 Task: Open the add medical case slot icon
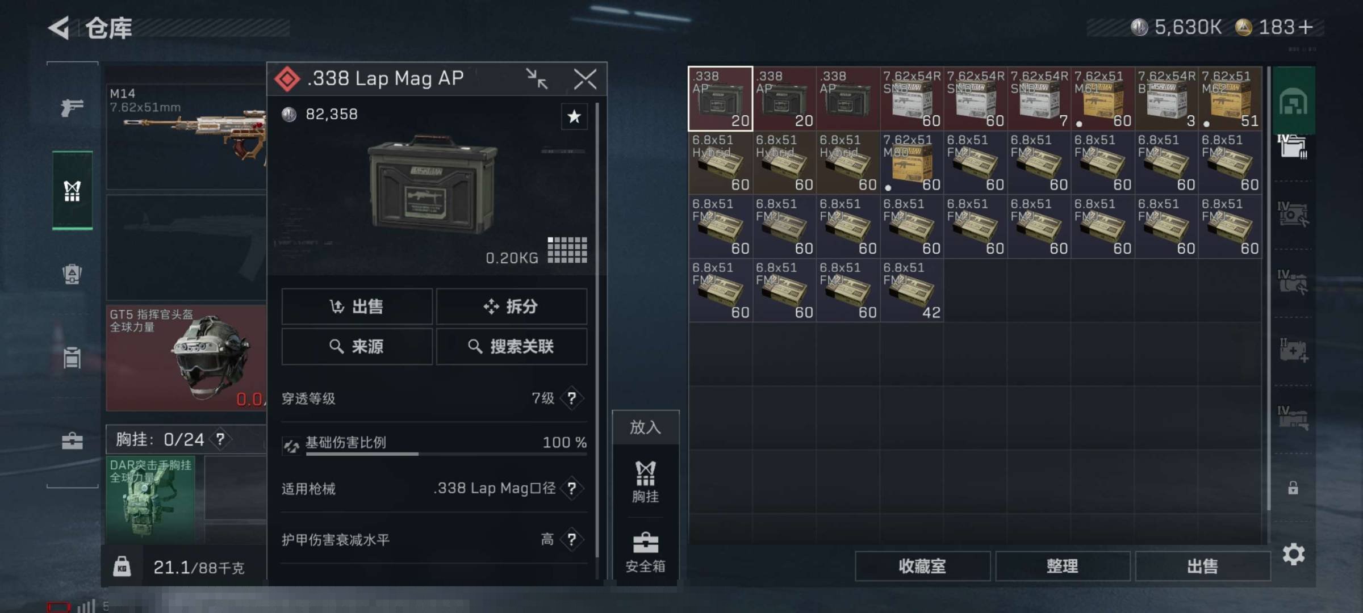pyautogui.click(x=1293, y=351)
